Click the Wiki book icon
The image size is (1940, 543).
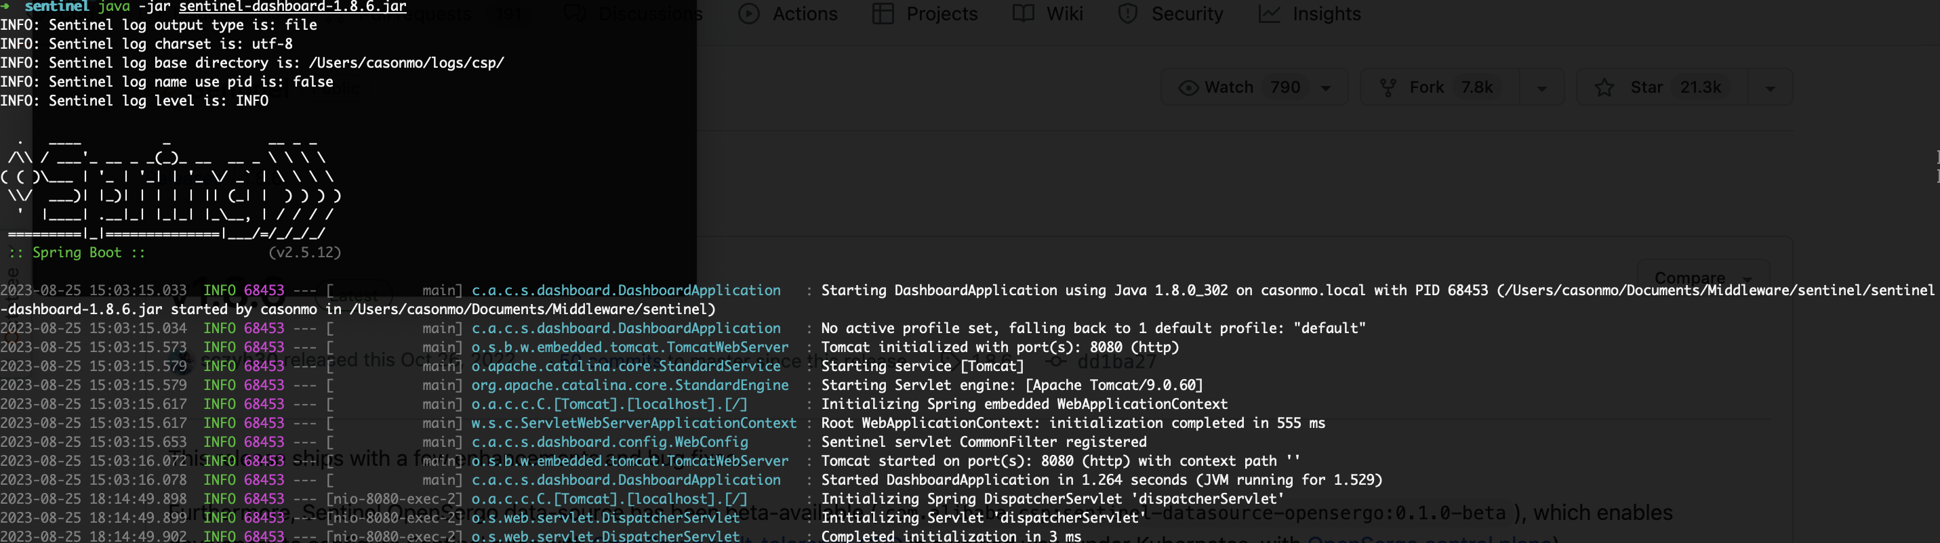click(x=1024, y=14)
